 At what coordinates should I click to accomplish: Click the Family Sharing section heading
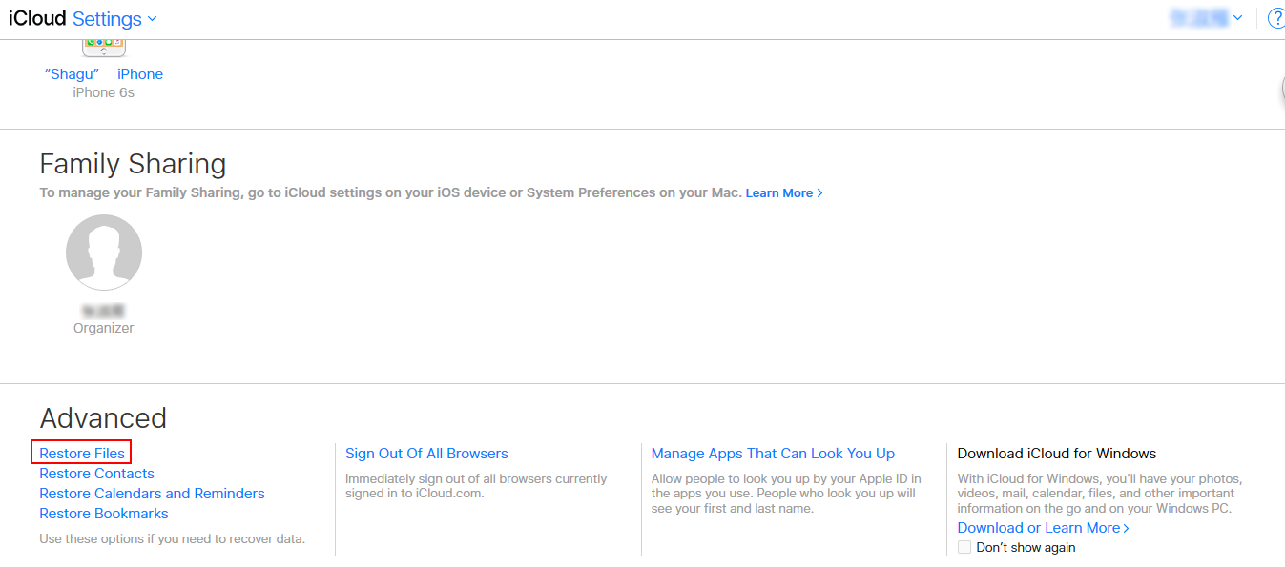coord(133,164)
